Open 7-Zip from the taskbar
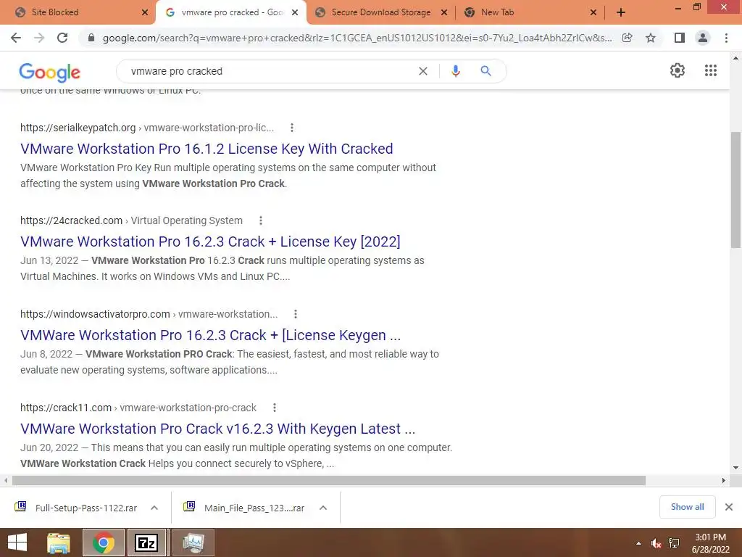 146,542
